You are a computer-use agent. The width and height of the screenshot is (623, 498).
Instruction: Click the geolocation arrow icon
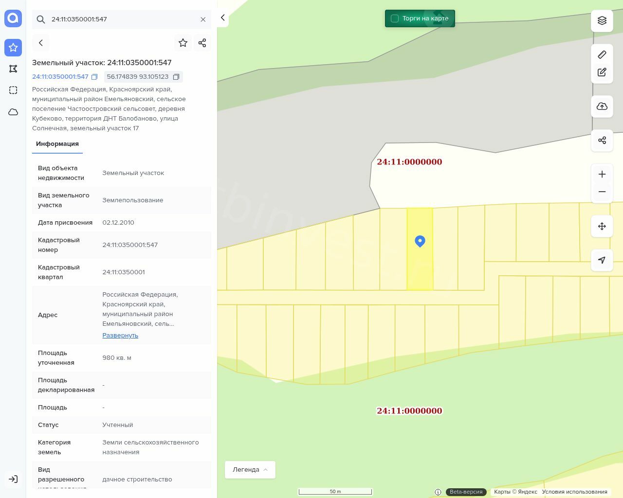click(602, 260)
